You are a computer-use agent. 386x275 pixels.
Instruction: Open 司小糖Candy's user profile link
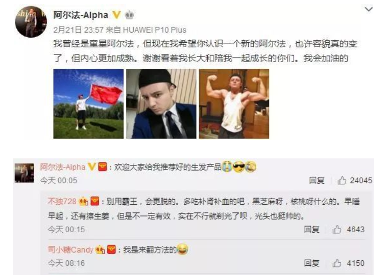pos(70,250)
